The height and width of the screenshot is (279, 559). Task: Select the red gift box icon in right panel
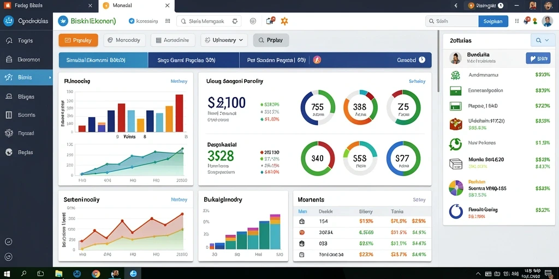pyautogui.click(x=455, y=124)
